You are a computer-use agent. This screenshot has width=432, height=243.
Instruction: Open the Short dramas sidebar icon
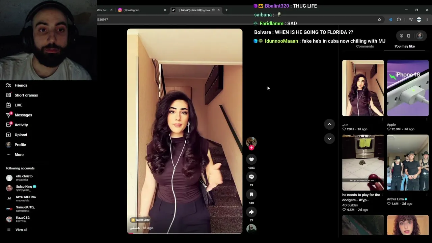pos(8,95)
